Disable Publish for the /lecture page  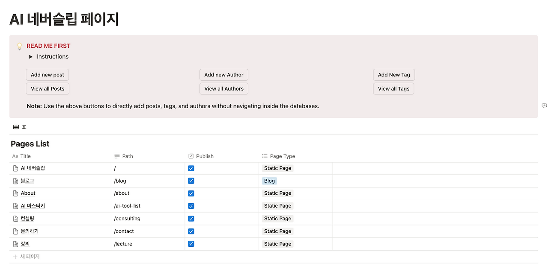191,244
